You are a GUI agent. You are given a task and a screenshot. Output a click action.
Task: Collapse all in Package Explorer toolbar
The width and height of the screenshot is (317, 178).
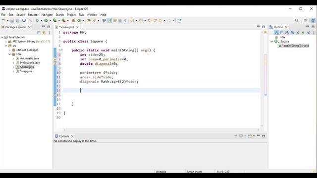click(x=39, y=33)
